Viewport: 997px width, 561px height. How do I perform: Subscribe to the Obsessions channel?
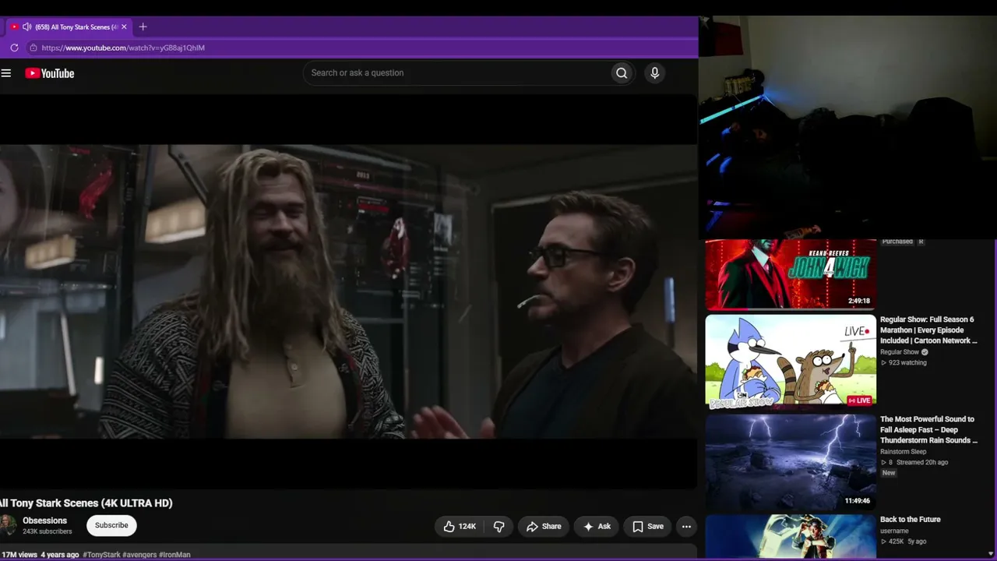pyautogui.click(x=111, y=525)
